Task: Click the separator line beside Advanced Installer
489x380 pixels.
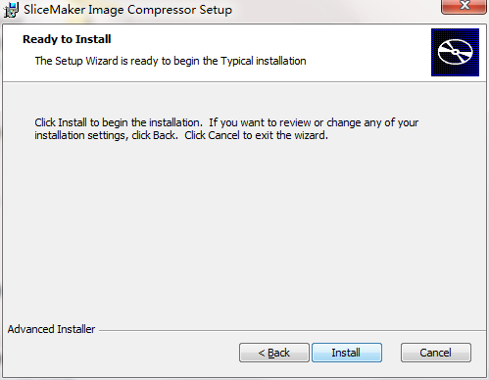Action: (x=292, y=330)
